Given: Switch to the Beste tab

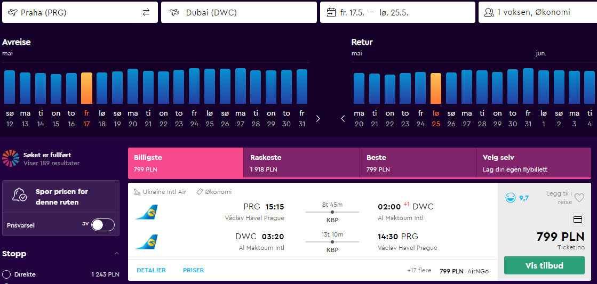Looking at the screenshot, I should tap(418, 163).
